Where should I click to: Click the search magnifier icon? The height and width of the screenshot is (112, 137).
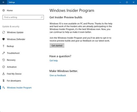[x=42, y=17]
